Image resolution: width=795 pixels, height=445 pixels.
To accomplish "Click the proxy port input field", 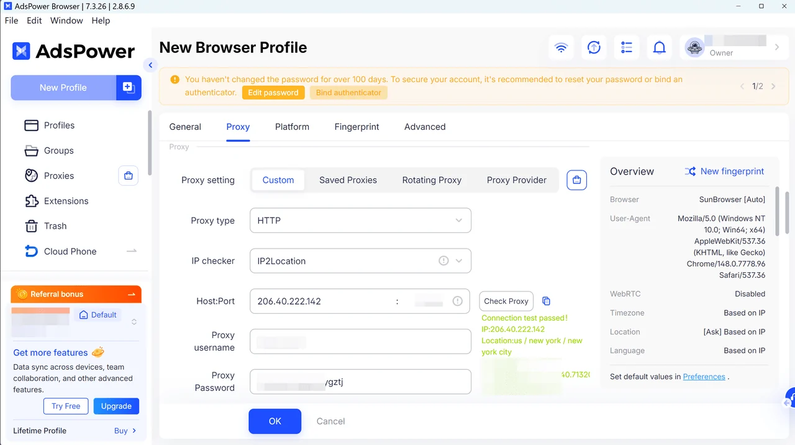I will click(x=429, y=301).
